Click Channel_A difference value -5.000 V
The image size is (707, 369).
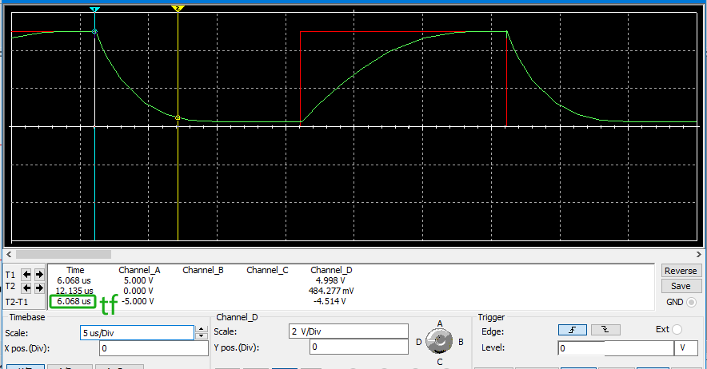[138, 301]
